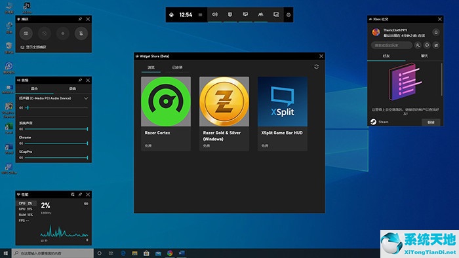Pin the Performance widget
The width and height of the screenshot is (459, 258).
coord(80,194)
